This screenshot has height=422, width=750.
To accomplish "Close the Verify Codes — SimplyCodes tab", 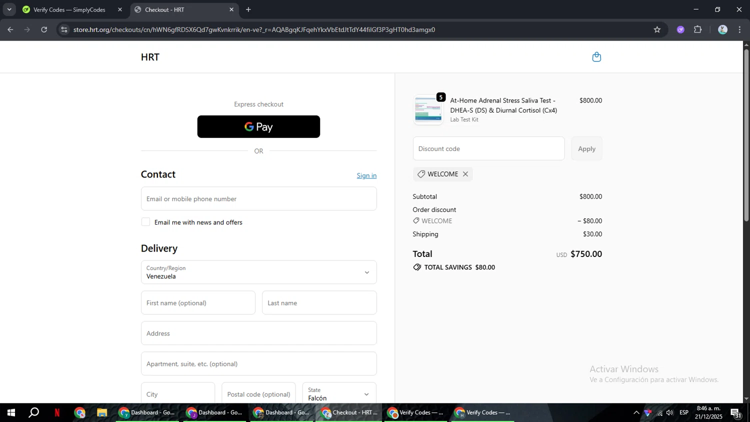I will pyautogui.click(x=120, y=9).
